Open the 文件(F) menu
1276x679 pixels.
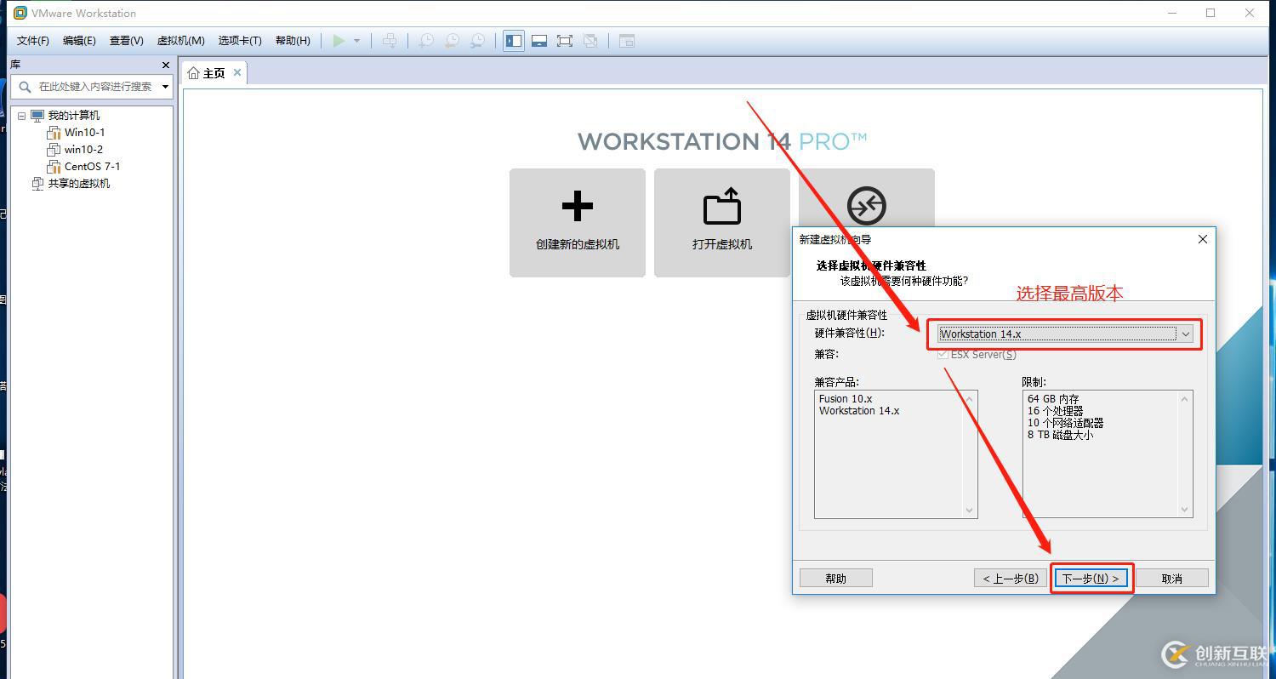coord(33,41)
